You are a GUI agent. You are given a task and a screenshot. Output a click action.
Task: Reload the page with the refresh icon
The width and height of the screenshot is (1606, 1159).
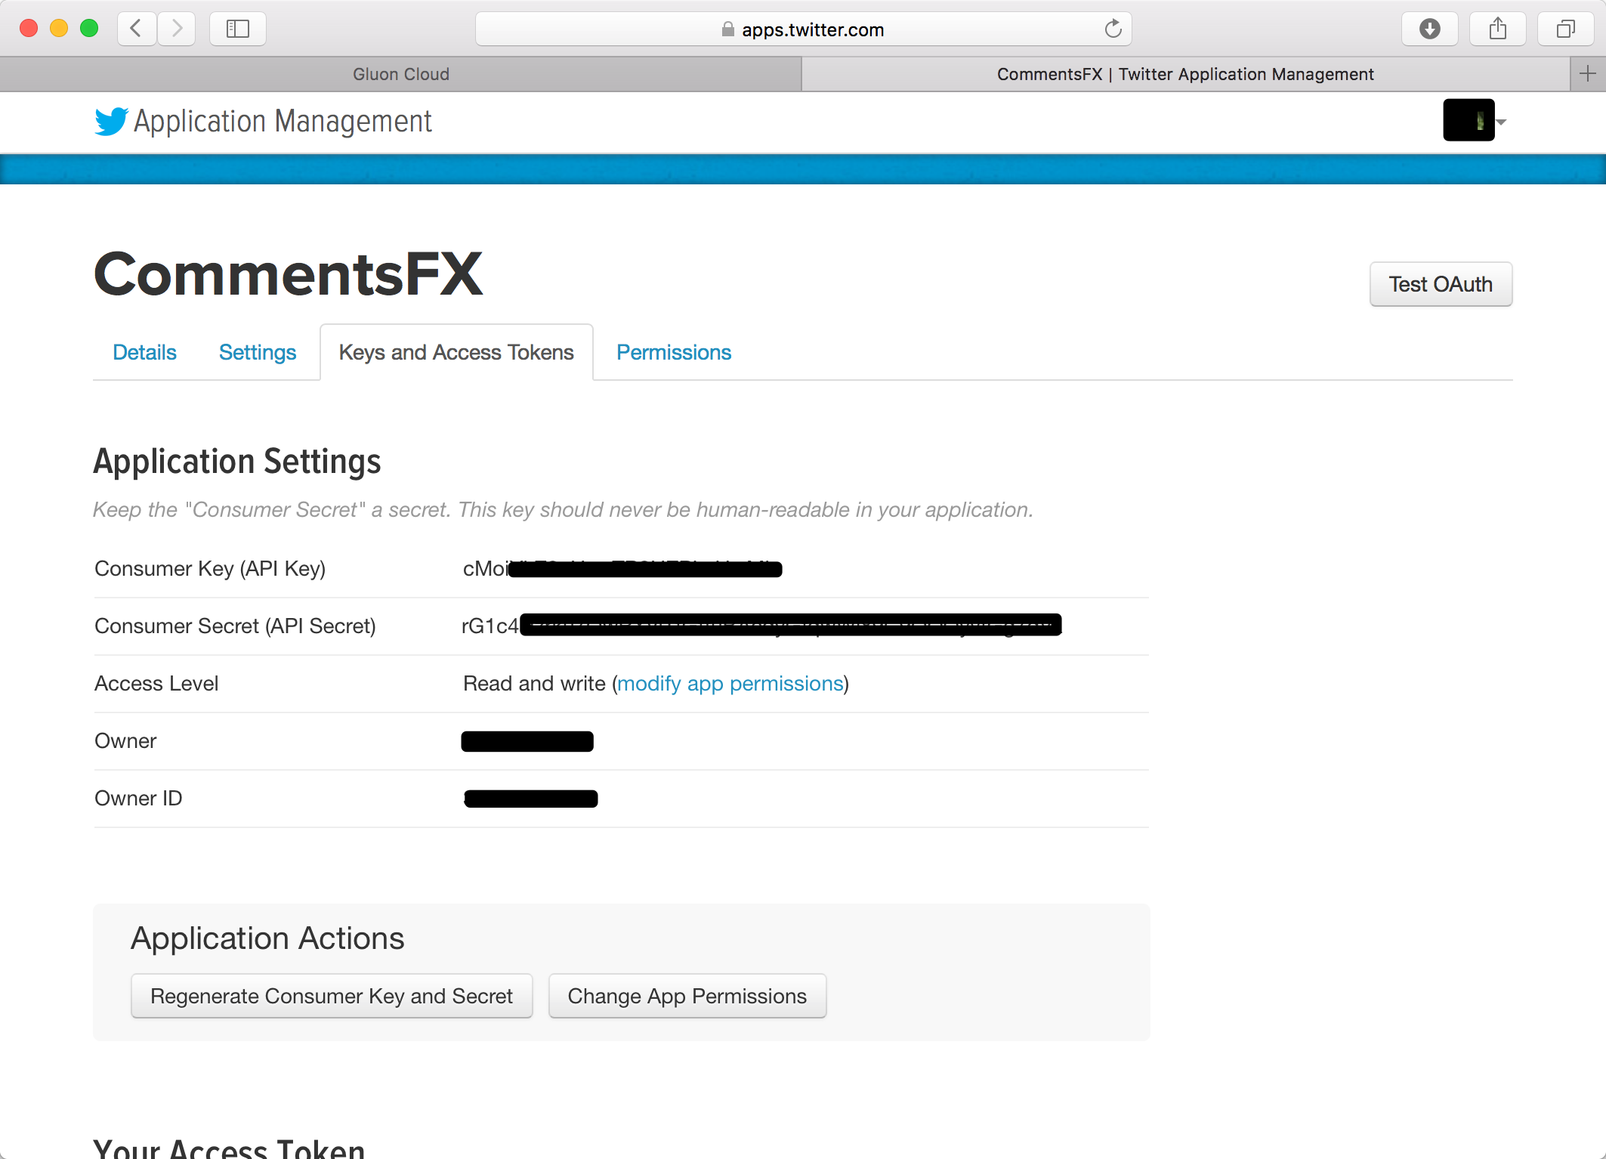tap(1113, 29)
